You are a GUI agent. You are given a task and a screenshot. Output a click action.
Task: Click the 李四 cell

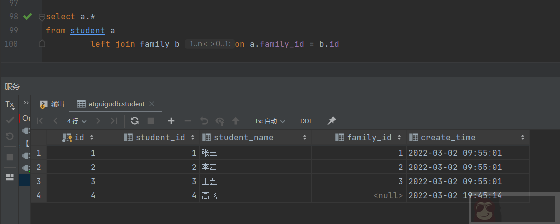[255, 167]
